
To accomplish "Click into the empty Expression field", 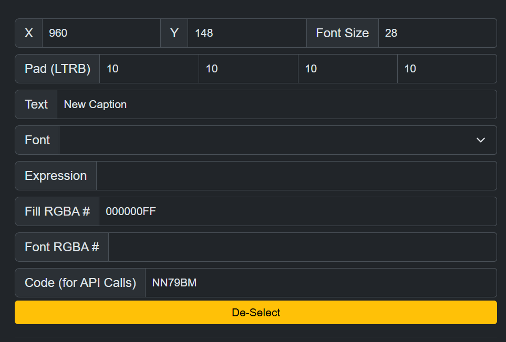I will coord(296,176).
